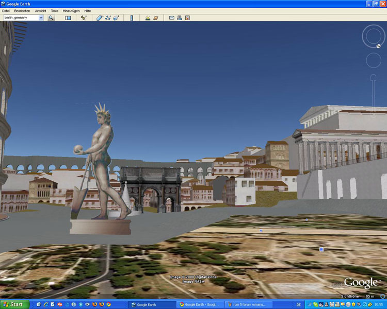Switch to Google Earth taskbar button
387x309 pixels.
[152, 304]
